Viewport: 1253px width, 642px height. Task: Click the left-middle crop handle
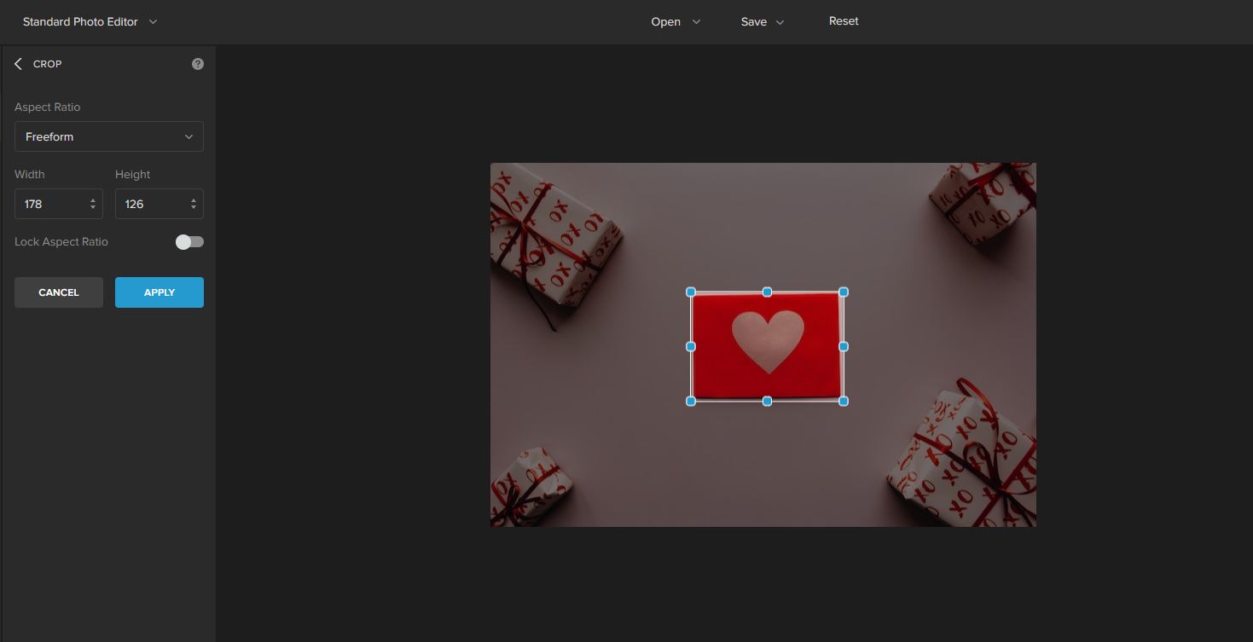click(691, 347)
